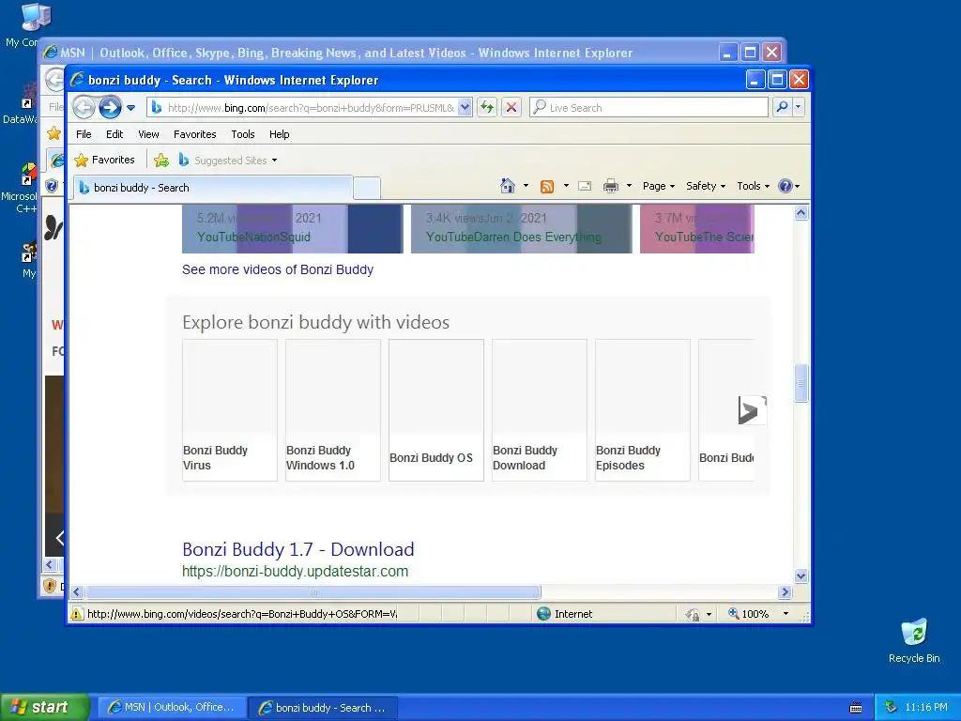Click the Forward navigation arrow button
This screenshot has width=961, height=721.
point(111,107)
